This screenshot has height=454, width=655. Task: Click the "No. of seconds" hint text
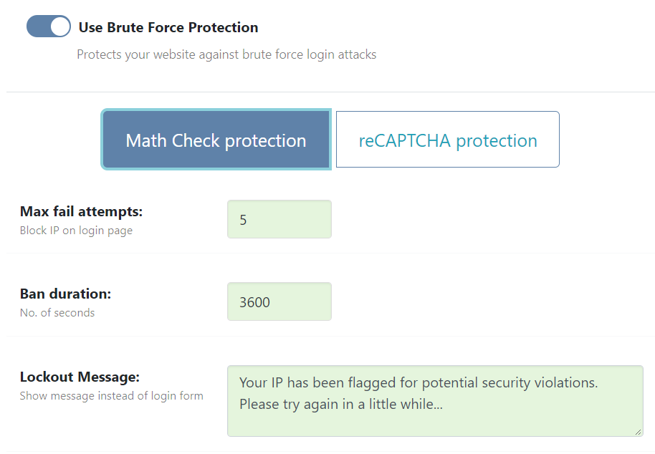pyautogui.click(x=57, y=313)
